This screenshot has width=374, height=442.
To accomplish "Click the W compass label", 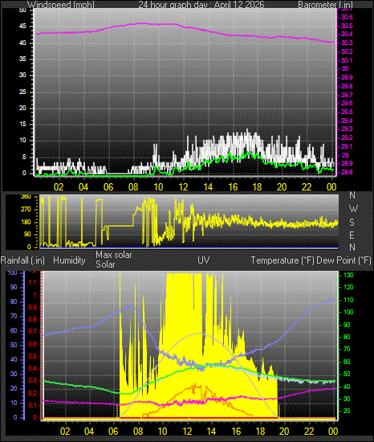I will click(x=353, y=209).
